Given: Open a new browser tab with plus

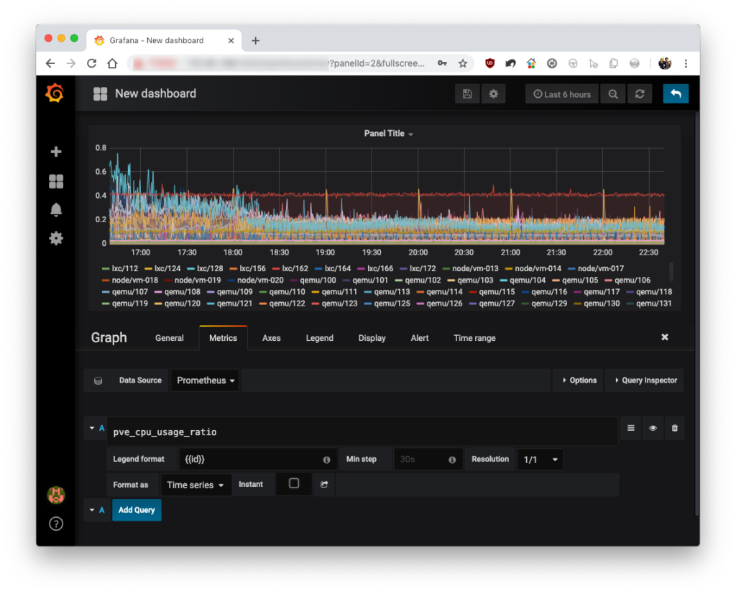Looking at the screenshot, I should click(255, 41).
